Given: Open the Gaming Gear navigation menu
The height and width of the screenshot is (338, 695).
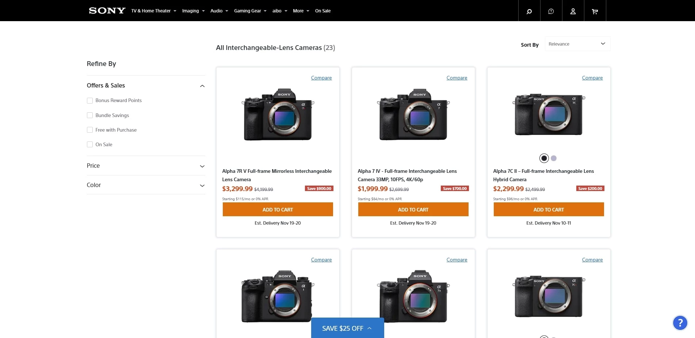Looking at the screenshot, I should pos(250,11).
